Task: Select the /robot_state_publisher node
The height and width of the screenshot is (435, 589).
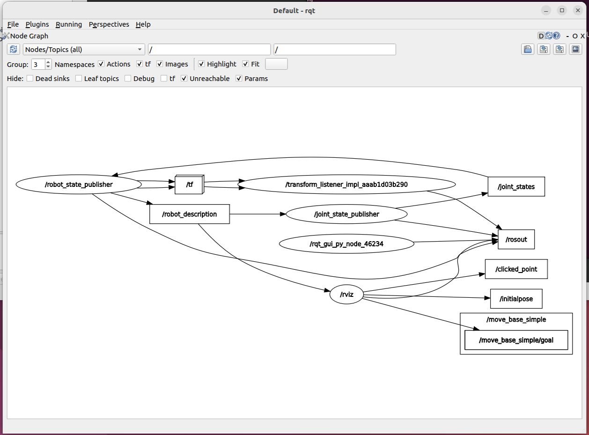Action: (79, 184)
